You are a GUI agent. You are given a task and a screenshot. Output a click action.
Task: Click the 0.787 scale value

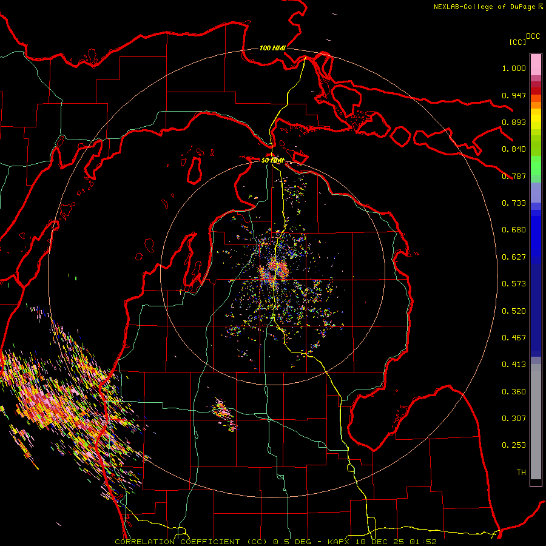click(x=514, y=176)
